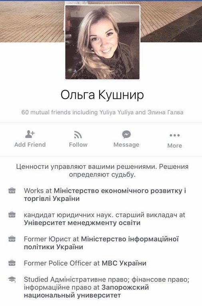Tap the Add Friend label
Screen dimensions: 202x306
coord(30,144)
